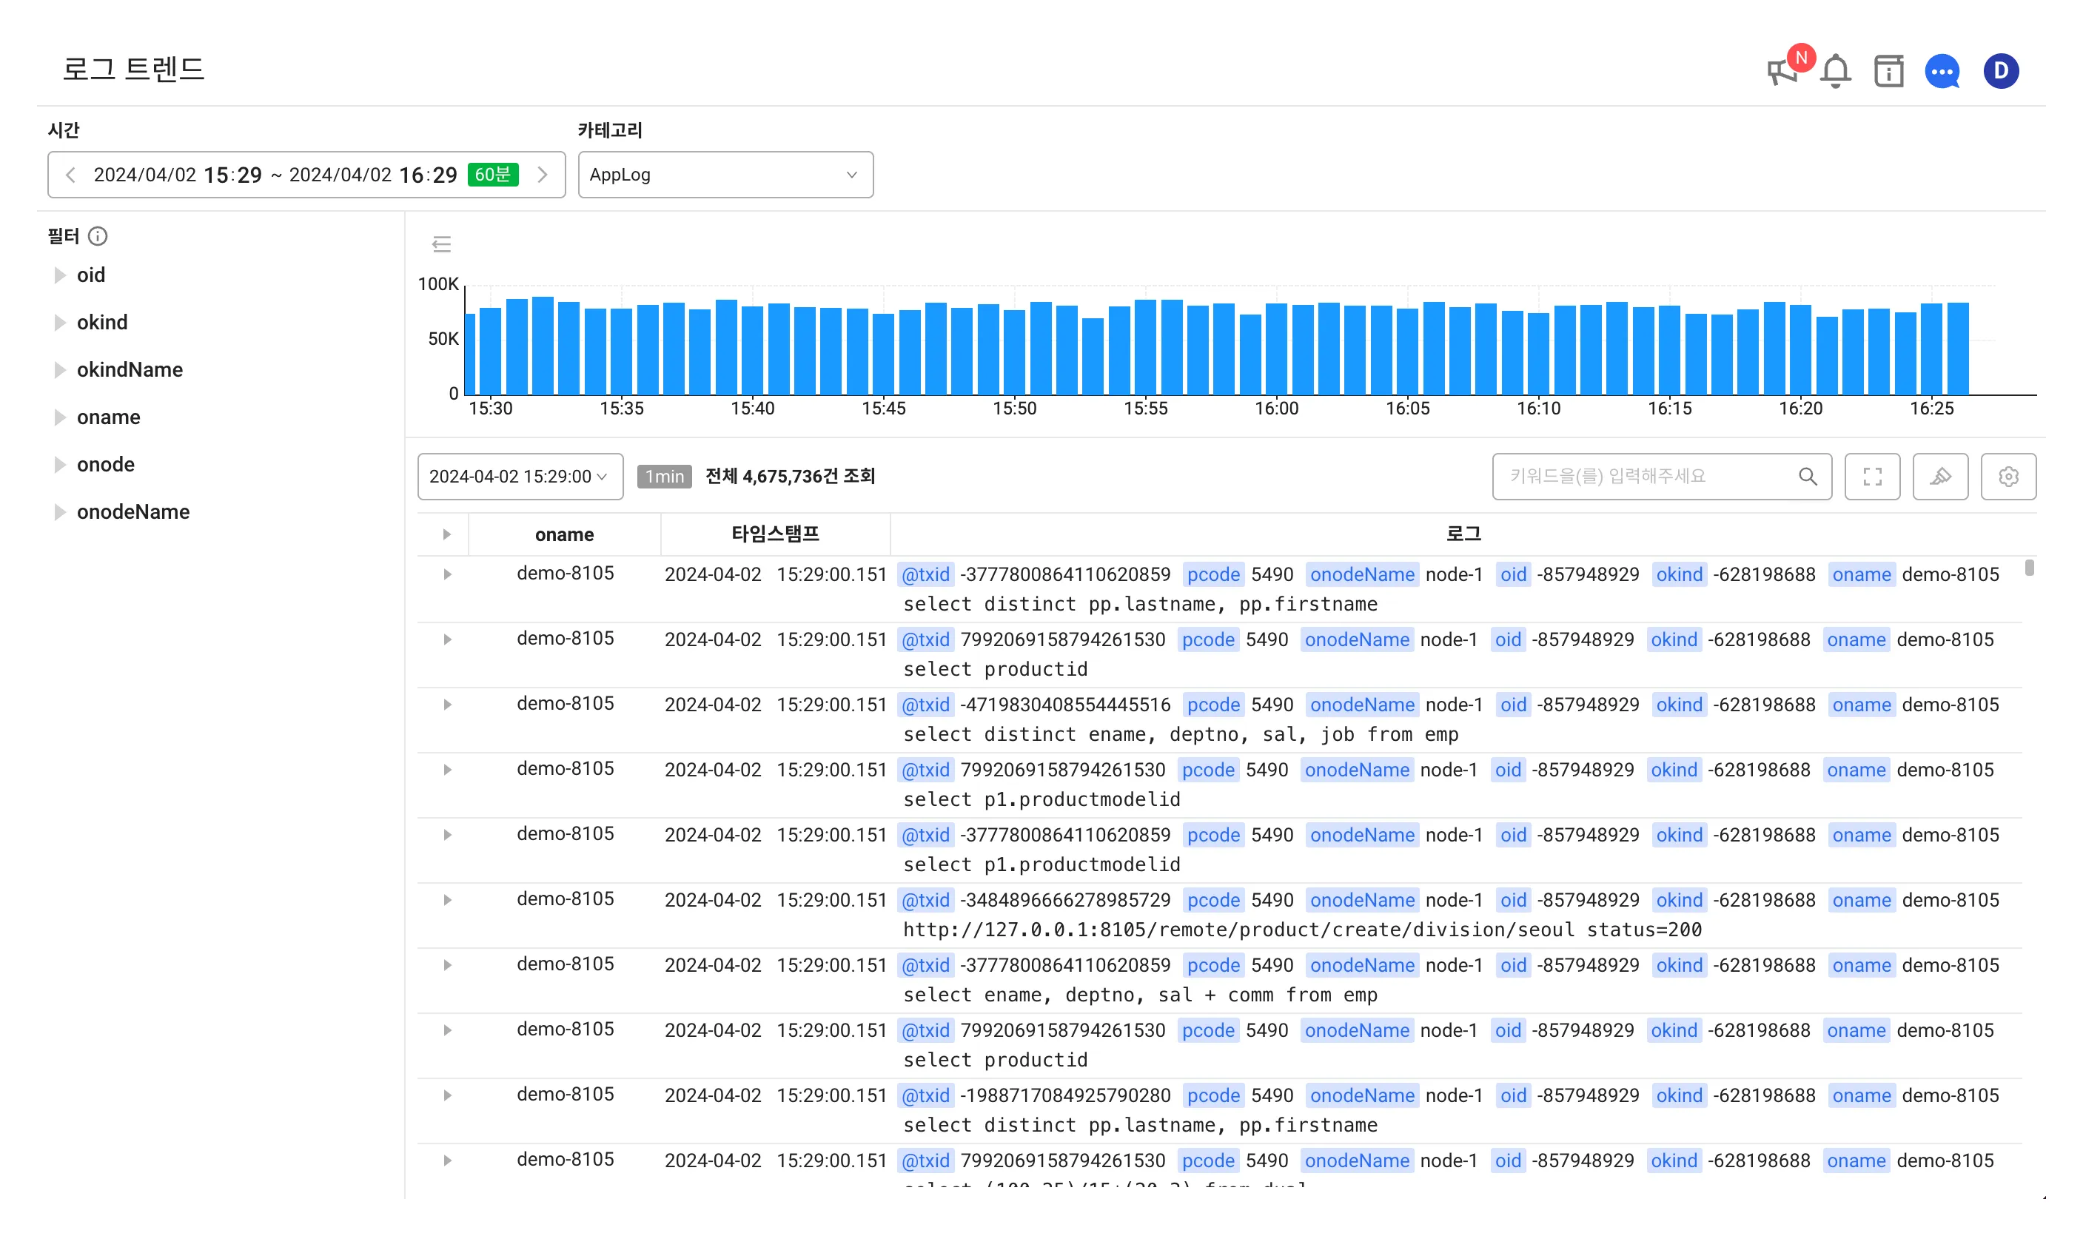Go to the previous time range
The height and width of the screenshot is (1236, 2083).
click(x=71, y=175)
